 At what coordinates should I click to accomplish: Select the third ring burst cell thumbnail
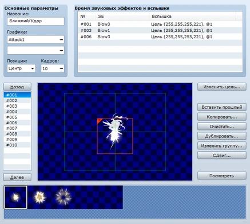64,197
